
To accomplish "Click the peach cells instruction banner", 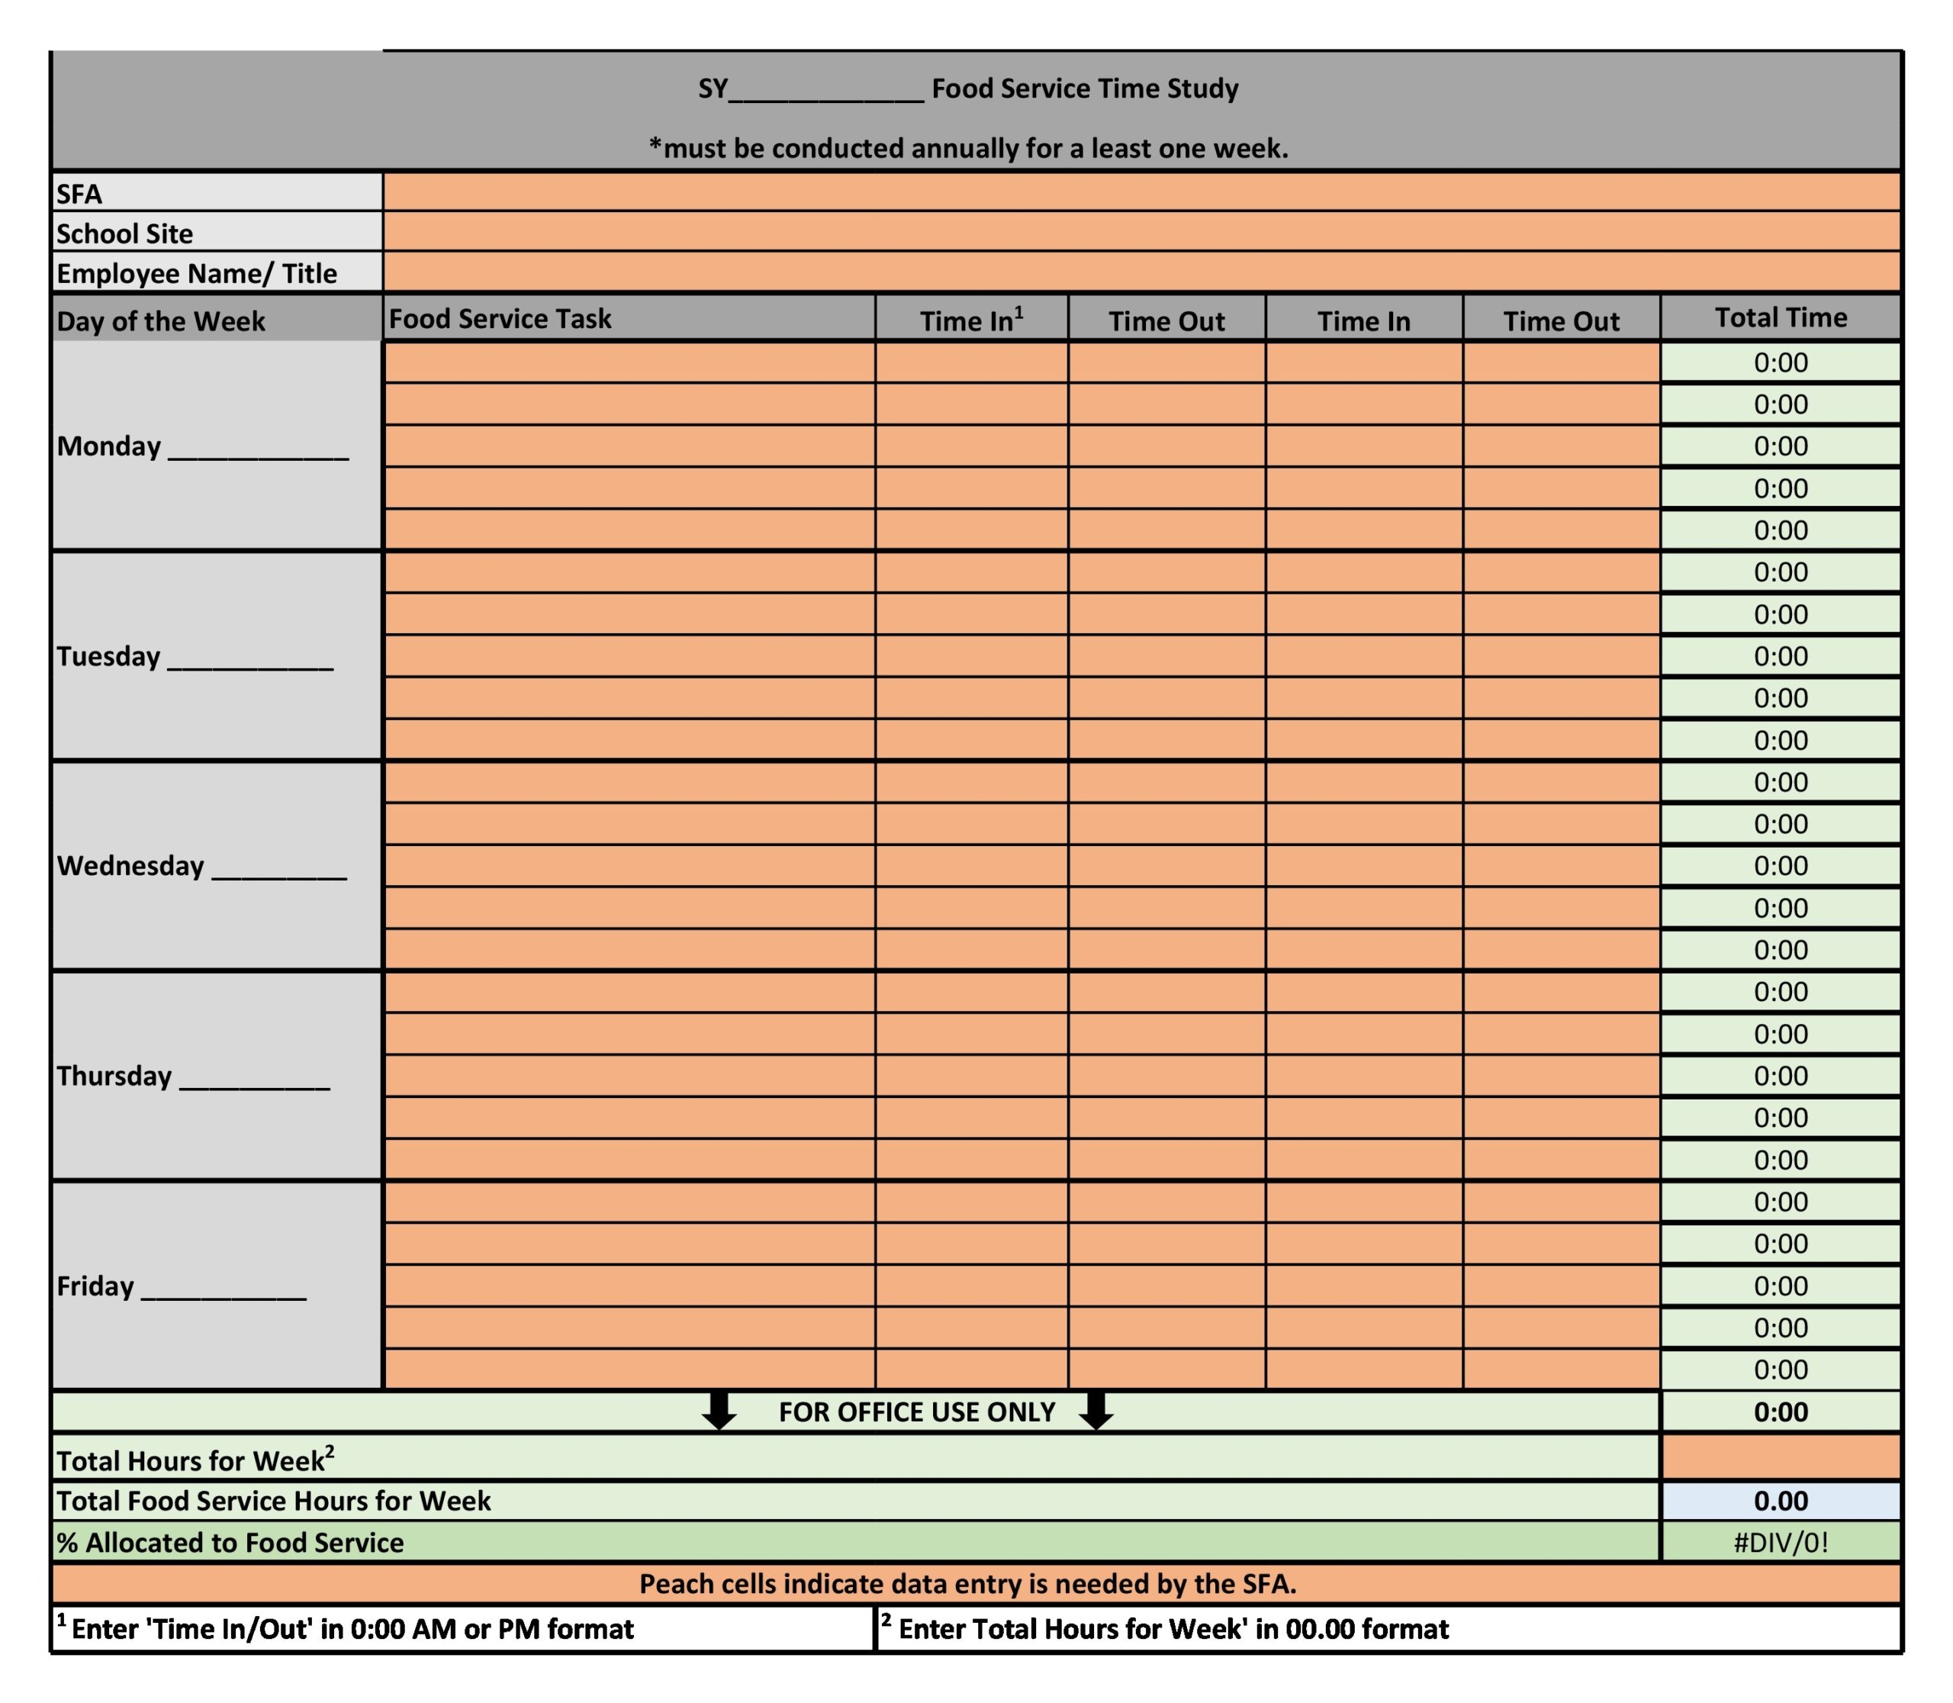I will coord(967,1584).
